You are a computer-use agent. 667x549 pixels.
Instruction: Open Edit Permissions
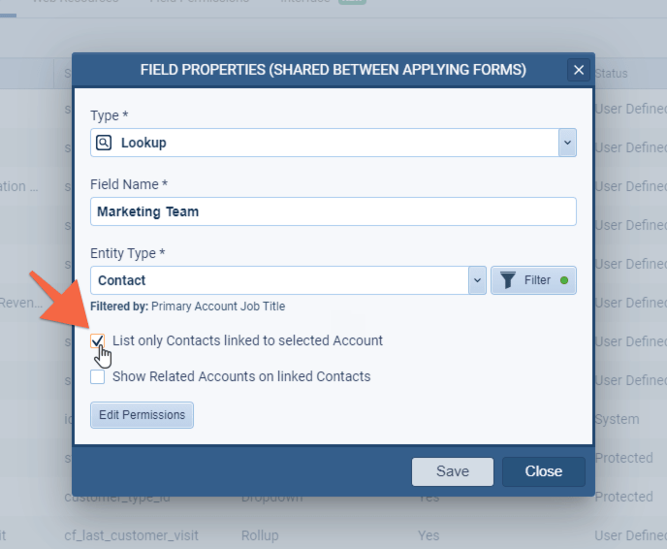142,415
